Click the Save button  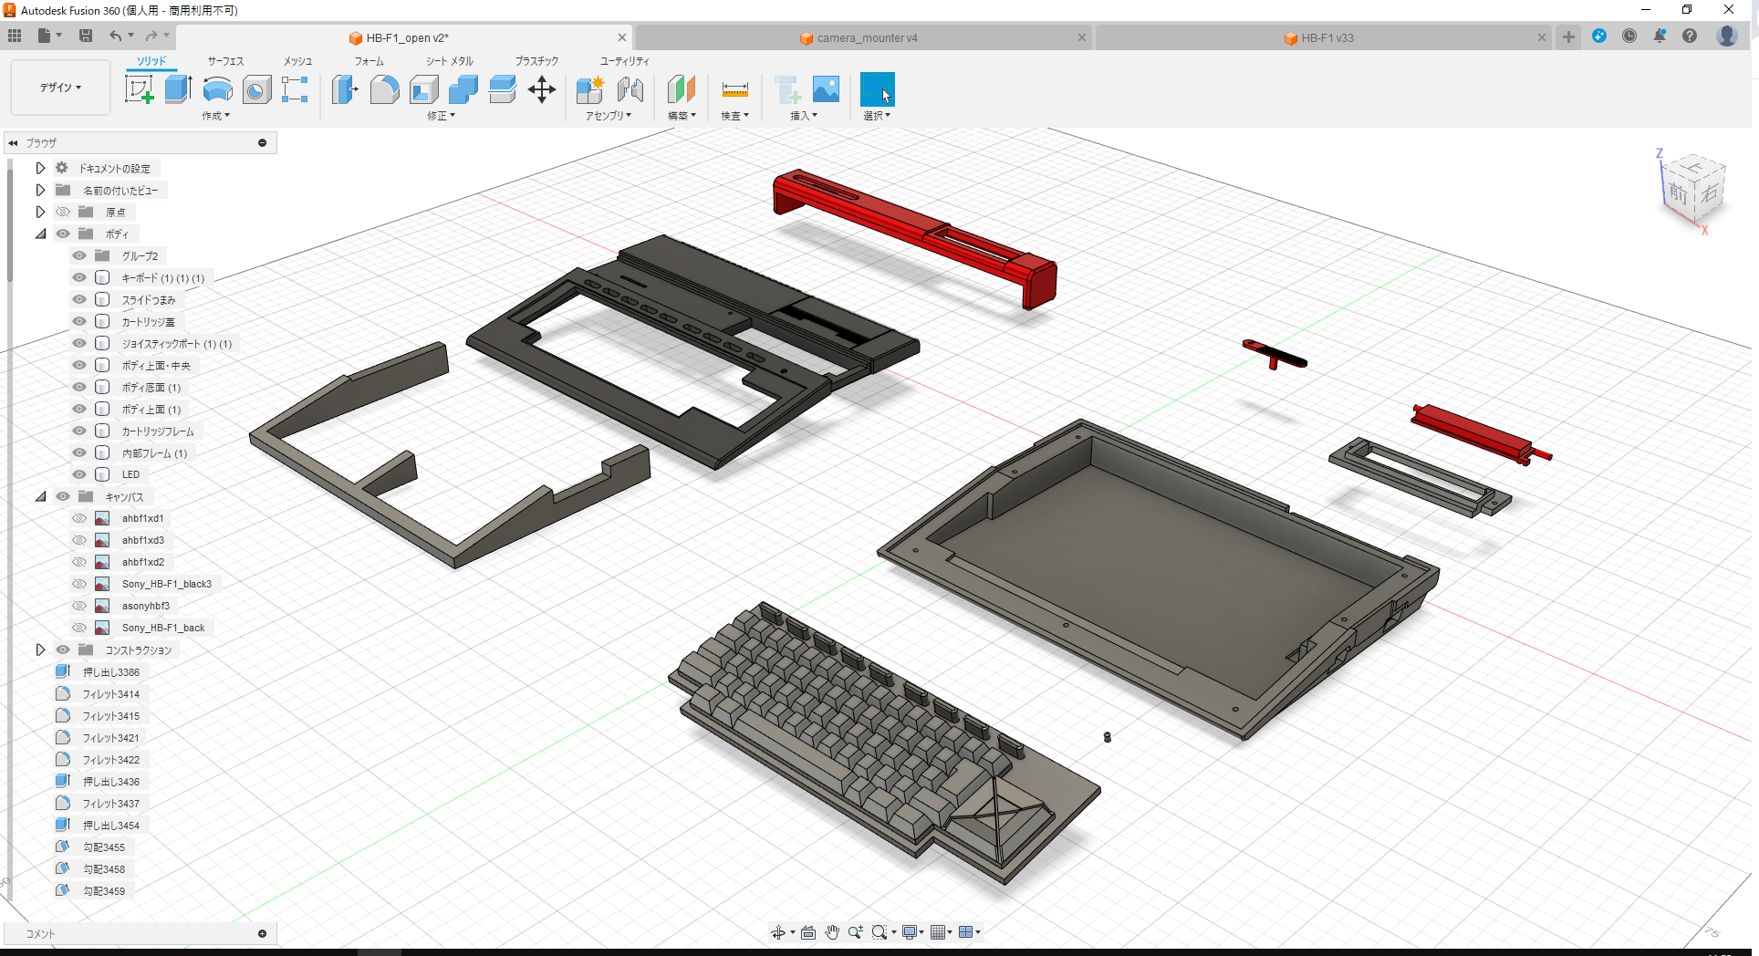(x=86, y=36)
